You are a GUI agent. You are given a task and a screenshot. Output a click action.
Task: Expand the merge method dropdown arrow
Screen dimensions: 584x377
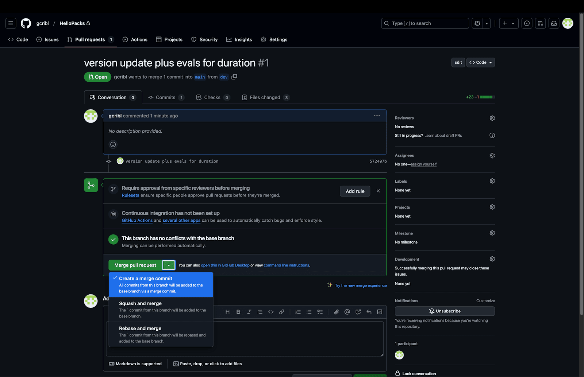[169, 265]
